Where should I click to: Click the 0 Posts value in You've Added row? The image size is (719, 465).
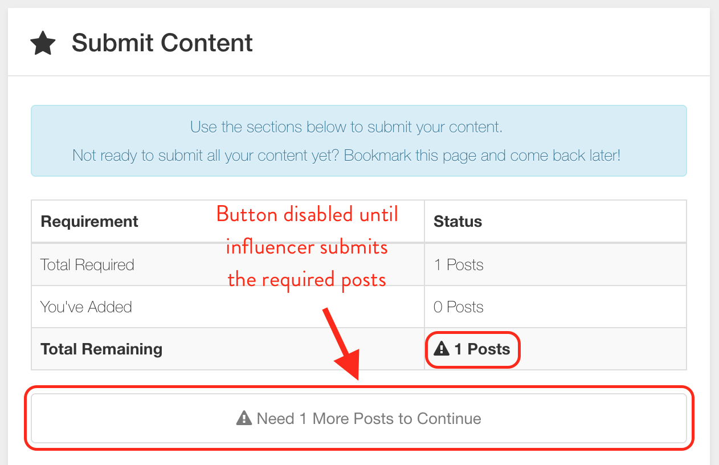pyautogui.click(x=459, y=307)
